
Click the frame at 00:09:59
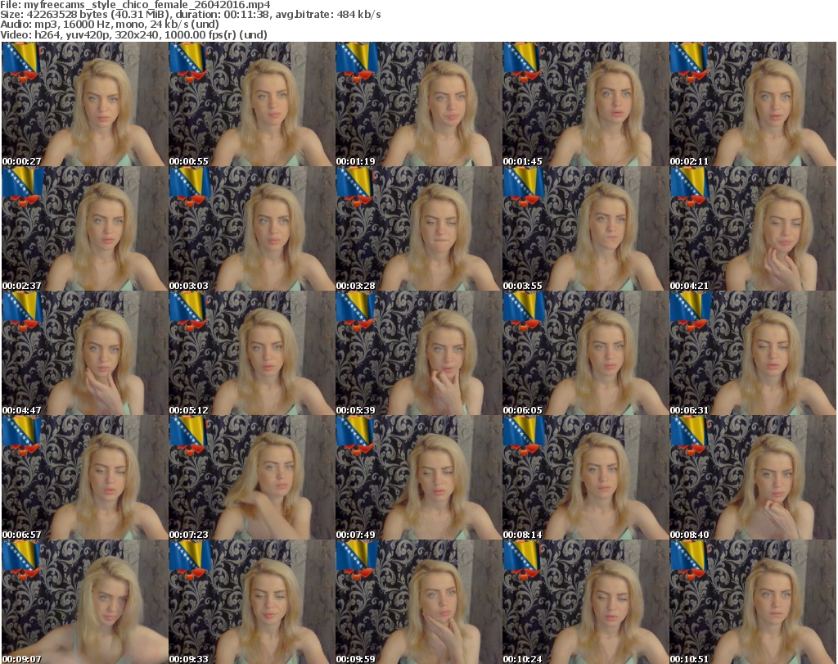coord(418,602)
